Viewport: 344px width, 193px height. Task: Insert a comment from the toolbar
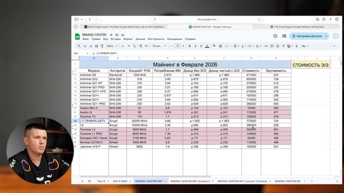[x=272, y=46]
